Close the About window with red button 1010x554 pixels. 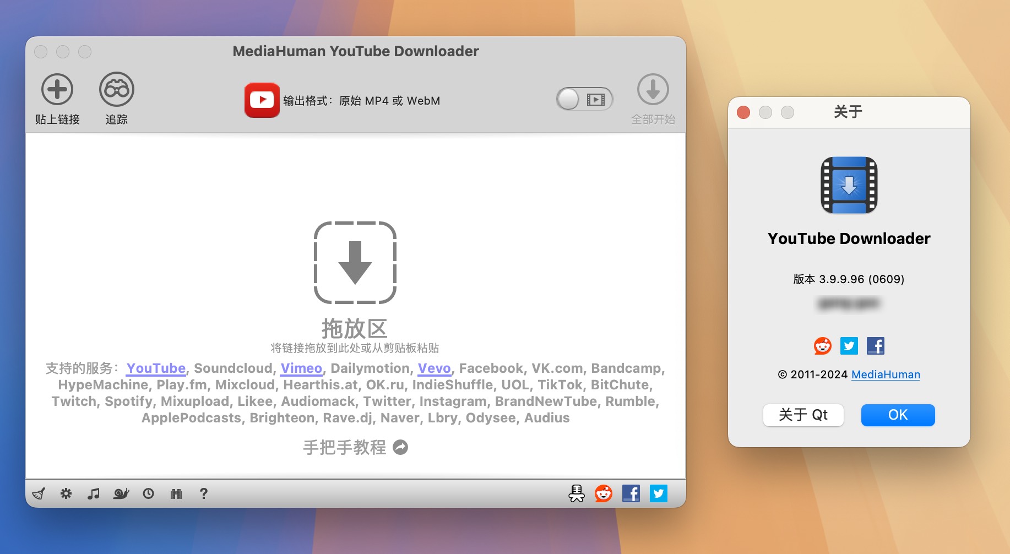coord(743,112)
